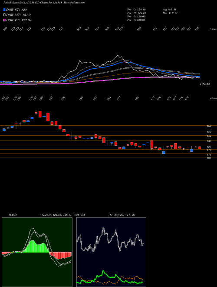Click the 111 price level label

coord(209,155)
